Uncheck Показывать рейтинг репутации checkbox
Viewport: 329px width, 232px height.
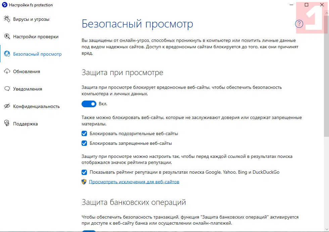coord(84,172)
